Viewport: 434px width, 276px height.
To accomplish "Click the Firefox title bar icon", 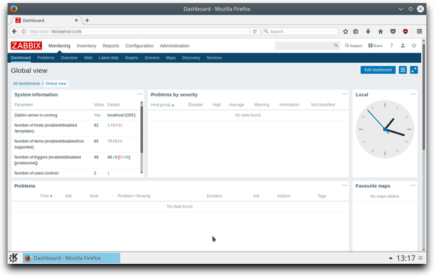I will coord(13,9).
